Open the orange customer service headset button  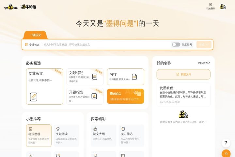[226, 153]
